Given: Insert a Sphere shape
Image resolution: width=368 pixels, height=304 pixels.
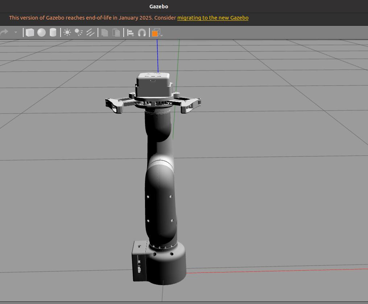Looking at the screenshot, I should pos(41,33).
